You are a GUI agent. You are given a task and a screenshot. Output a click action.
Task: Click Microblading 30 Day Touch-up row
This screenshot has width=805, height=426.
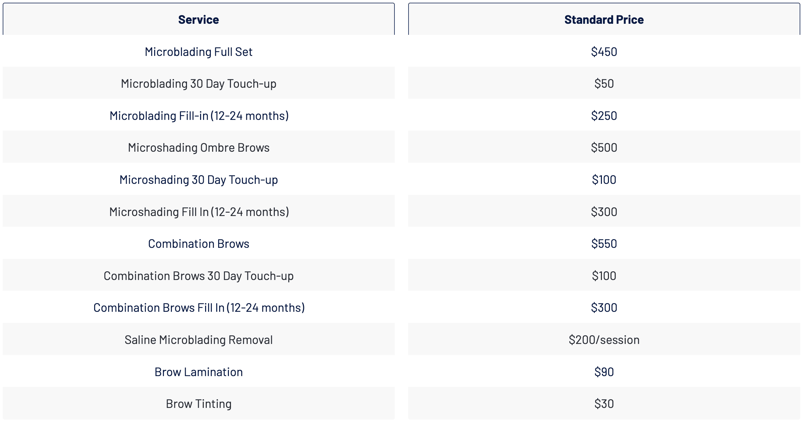[198, 84]
